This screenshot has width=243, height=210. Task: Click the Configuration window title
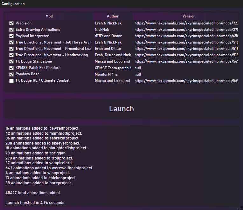pos(13,4)
